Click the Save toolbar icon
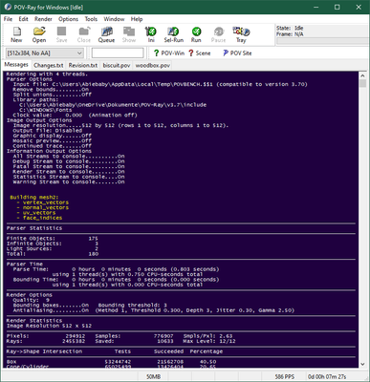The width and height of the screenshot is (370, 382). [61, 34]
